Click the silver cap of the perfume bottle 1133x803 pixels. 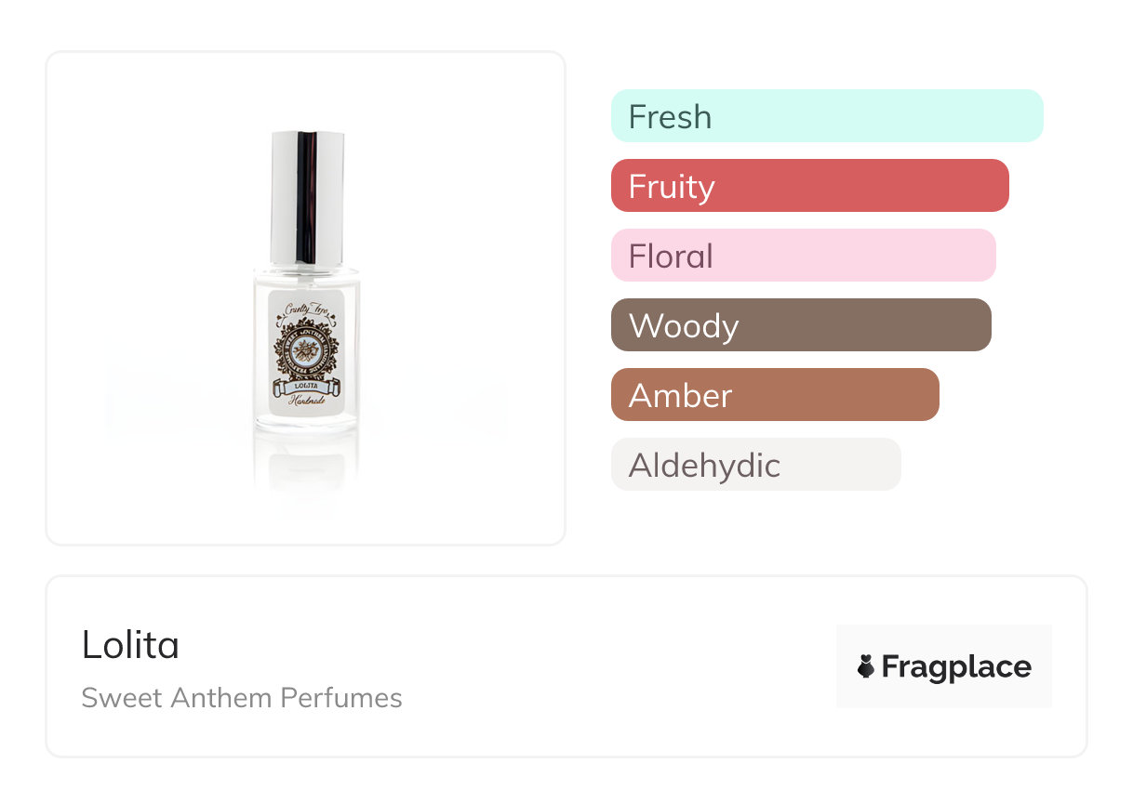coord(307,197)
